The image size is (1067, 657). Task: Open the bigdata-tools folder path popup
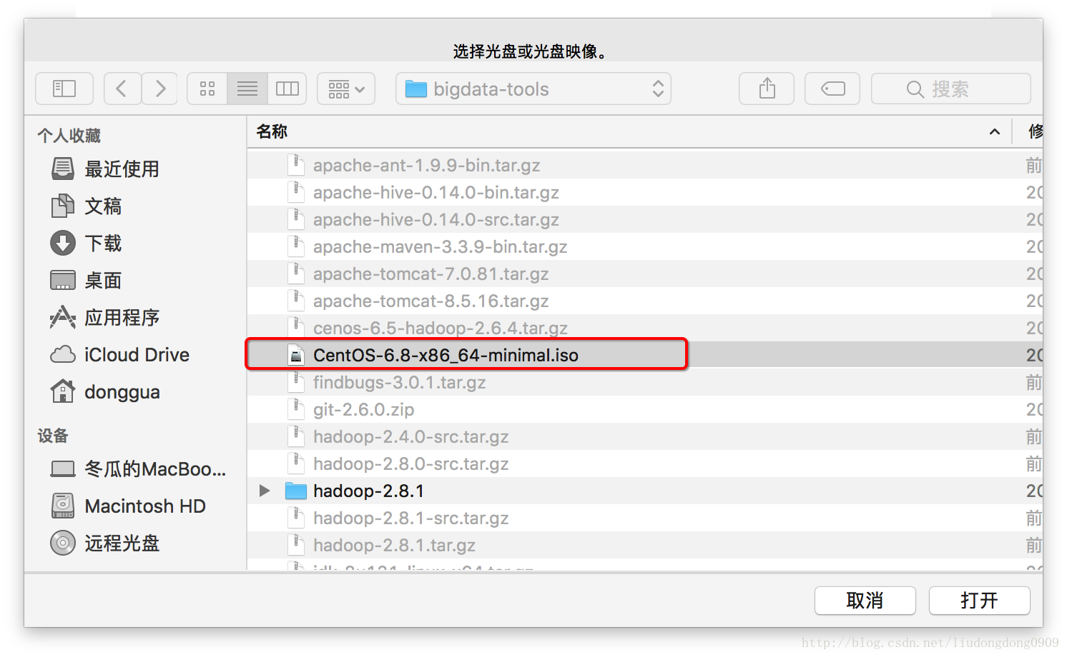[x=533, y=89]
